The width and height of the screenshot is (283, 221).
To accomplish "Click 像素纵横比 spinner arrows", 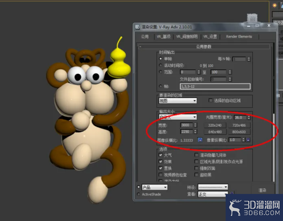I will pyautogui.click(x=243, y=140).
